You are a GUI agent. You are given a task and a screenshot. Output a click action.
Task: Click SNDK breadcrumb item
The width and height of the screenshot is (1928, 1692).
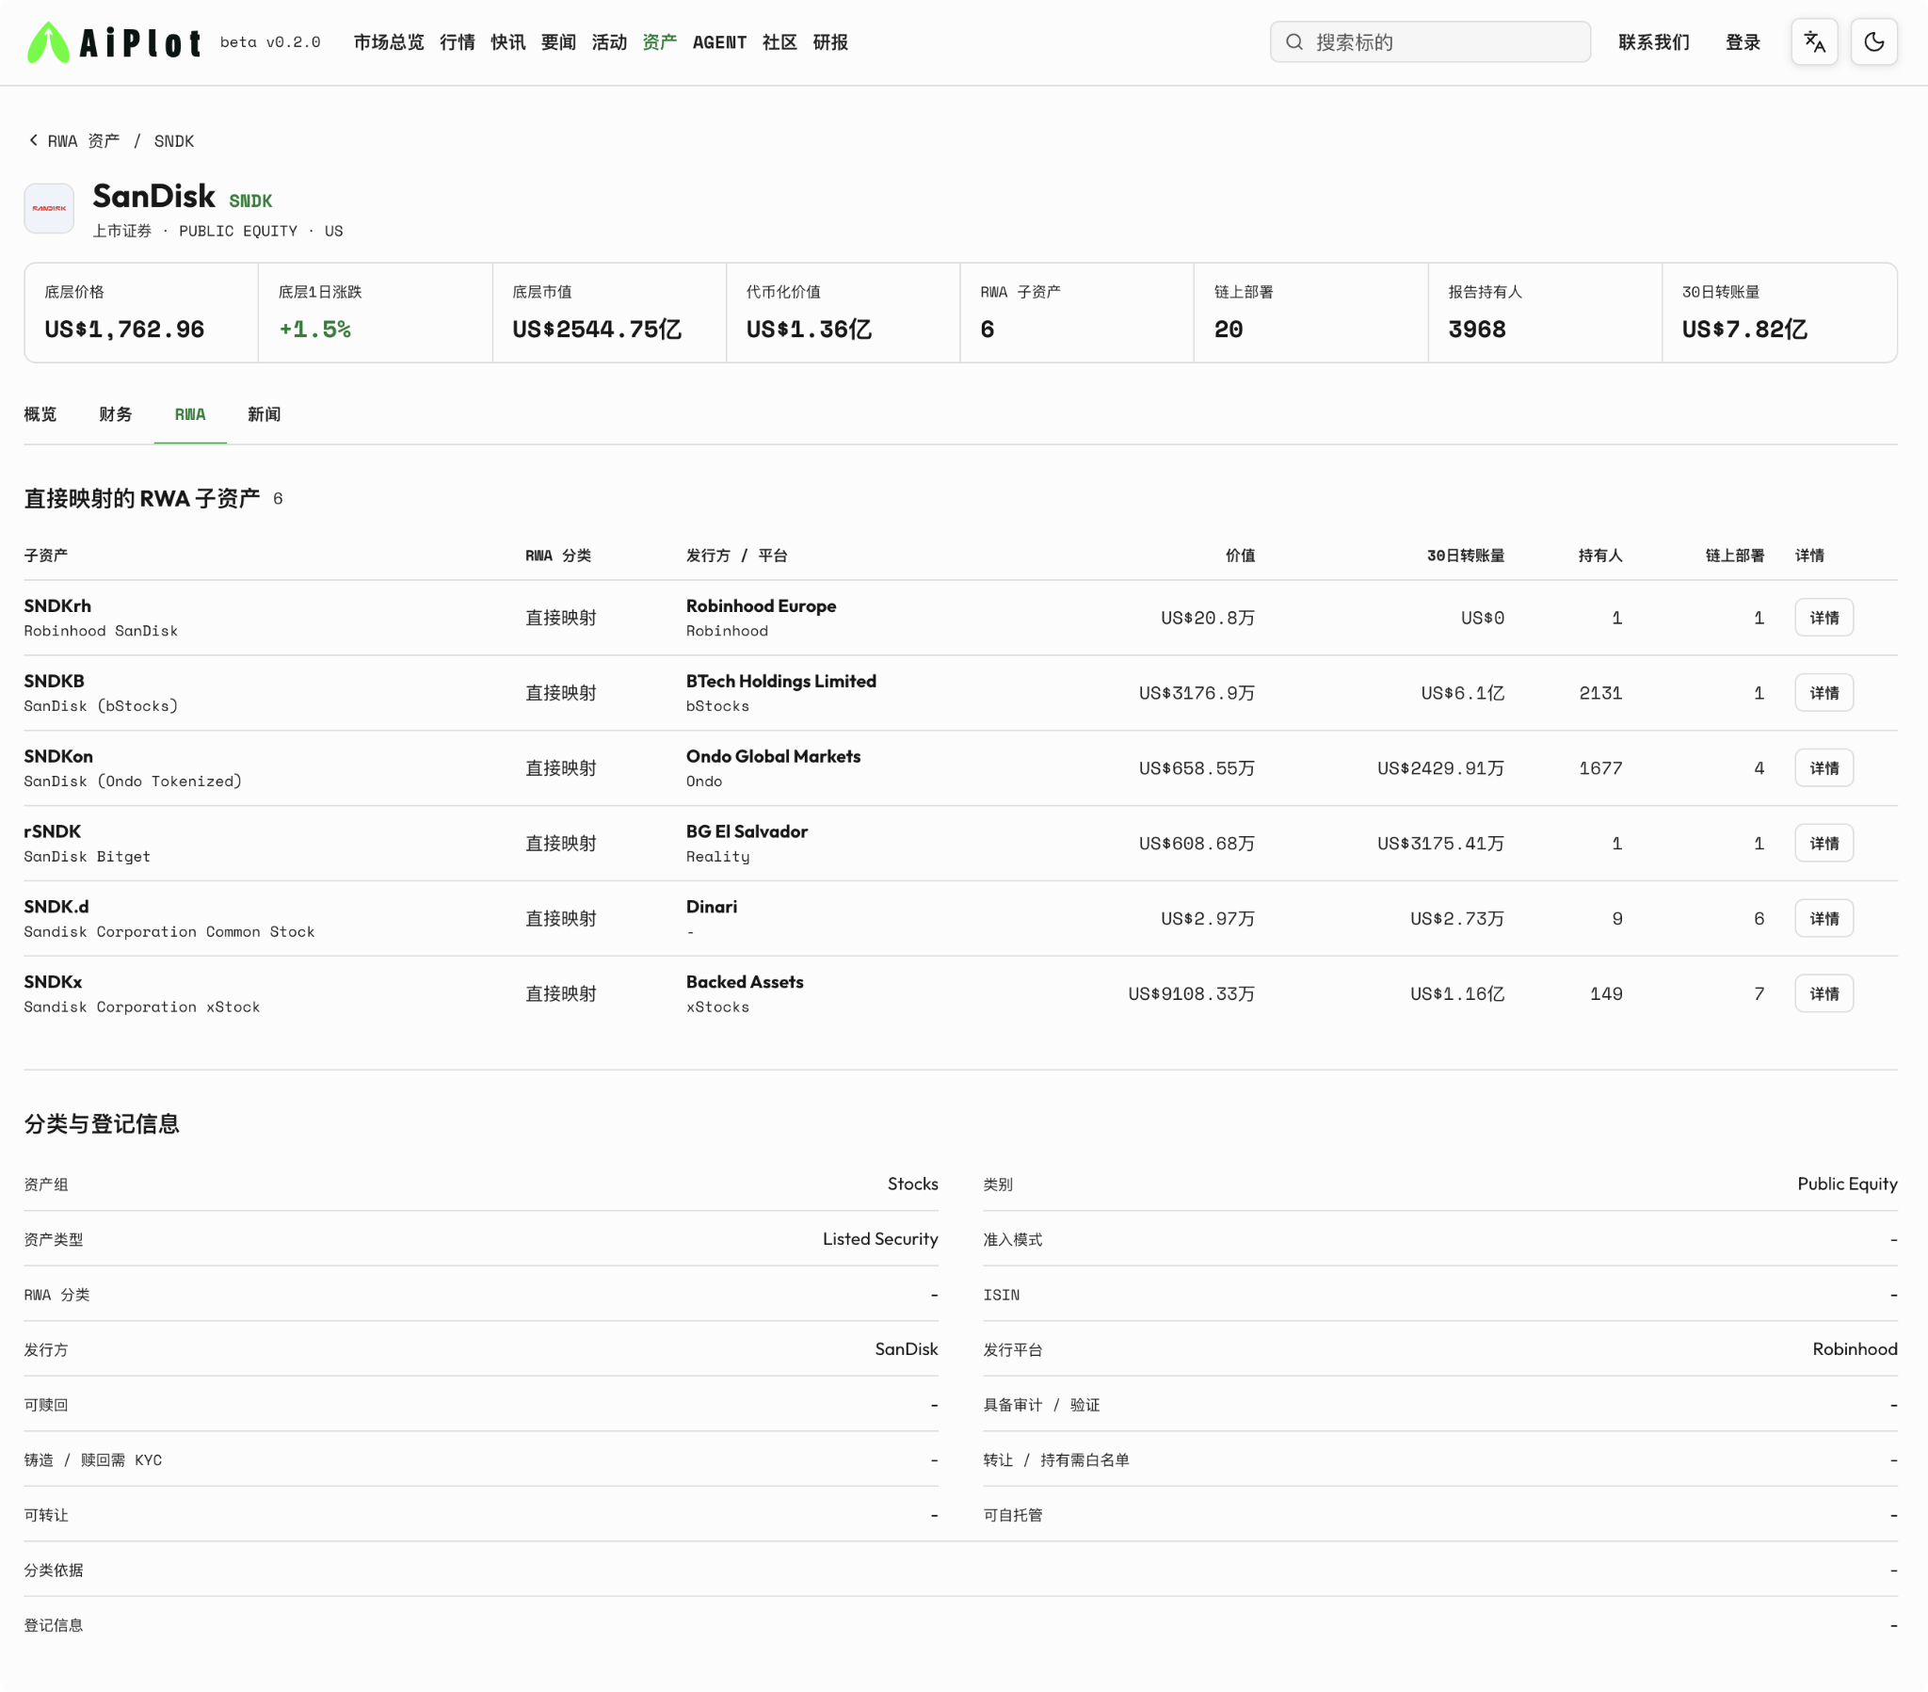(173, 140)
